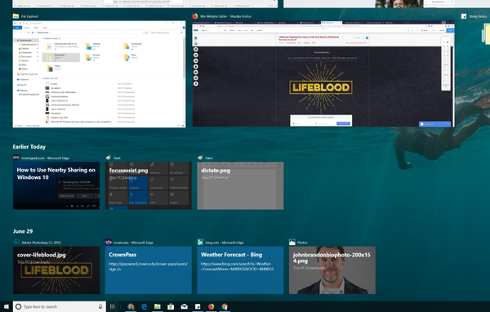Click the 'June 29' date heading
Image resolution: width=490 pixels, height=312 pixels.
[x=23, y=231]
